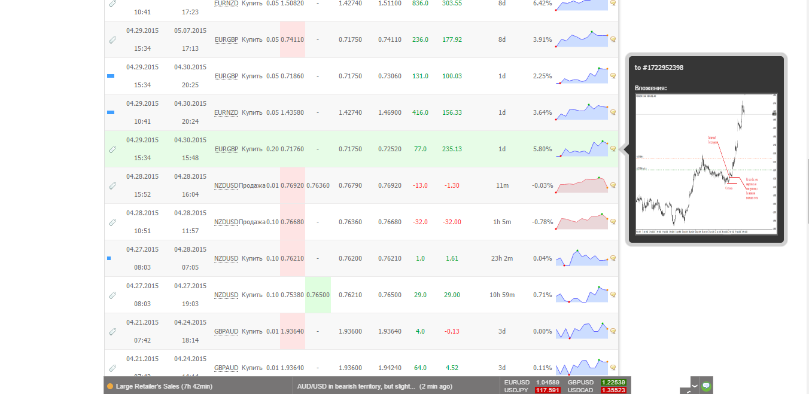
Task: Open the comment bubble on the 3.64% row
Action: (x=613, y=112)
